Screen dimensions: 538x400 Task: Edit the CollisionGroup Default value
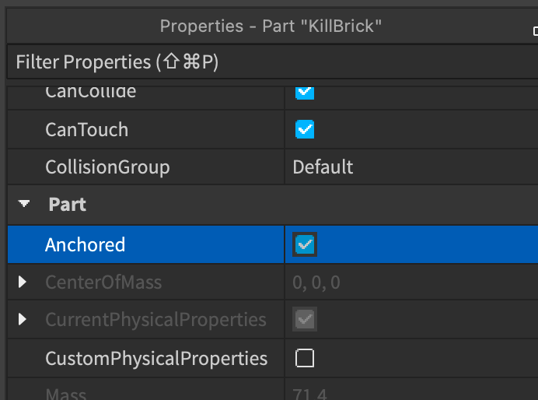[x=323, y=167]
